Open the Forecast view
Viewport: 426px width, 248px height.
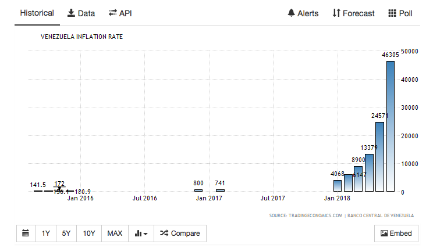tap(353, 13)
